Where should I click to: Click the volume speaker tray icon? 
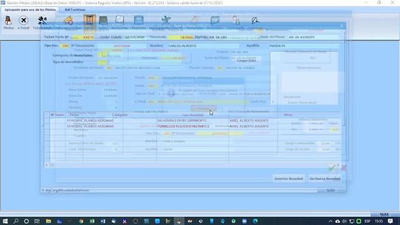click(x=344, y=221)
